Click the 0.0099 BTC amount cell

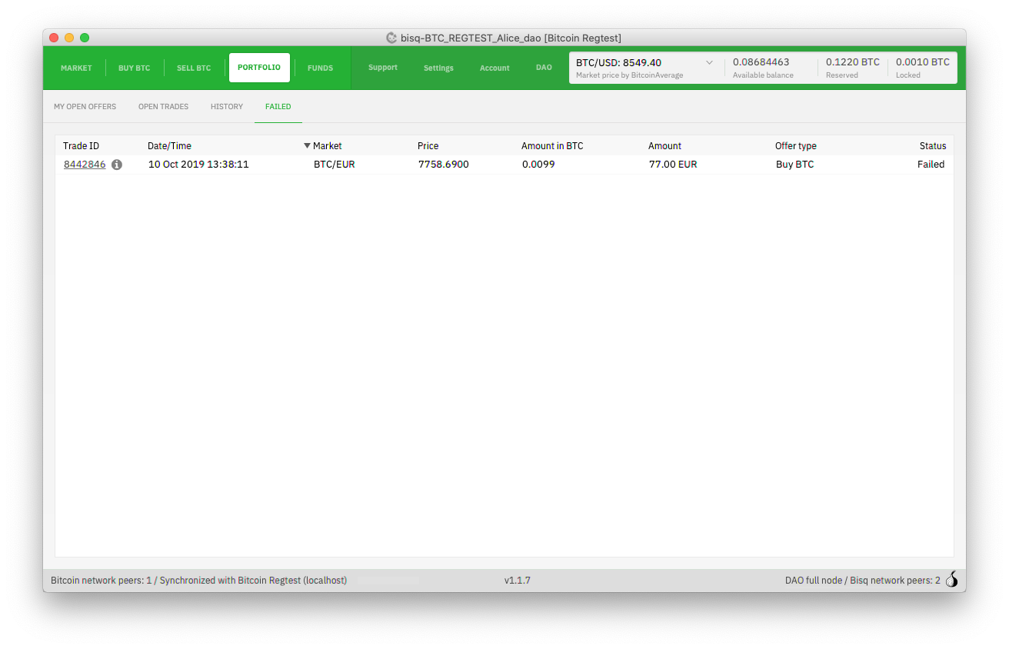coord(538,165)
